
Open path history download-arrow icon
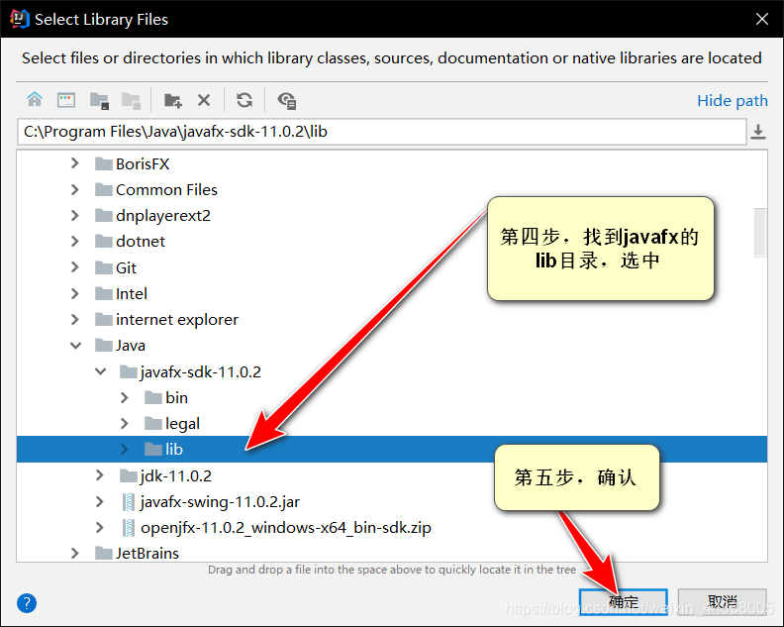pos(758,132)
